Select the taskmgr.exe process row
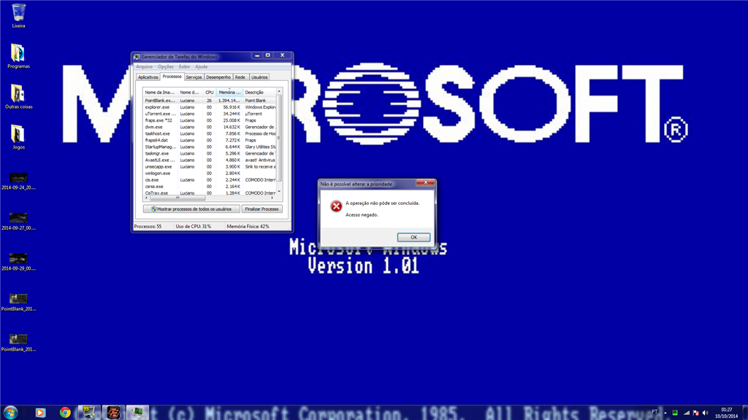The width and height of the screenshot is (748, 420). pyautogui.click(x=210, y=154)
